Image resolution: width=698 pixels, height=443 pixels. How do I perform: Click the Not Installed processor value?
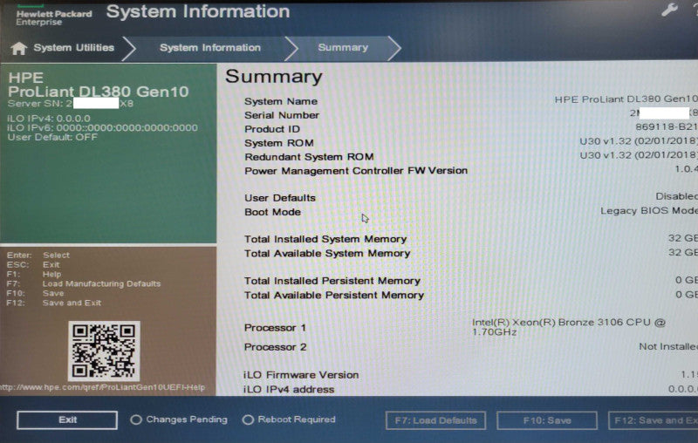click(668, 346)
